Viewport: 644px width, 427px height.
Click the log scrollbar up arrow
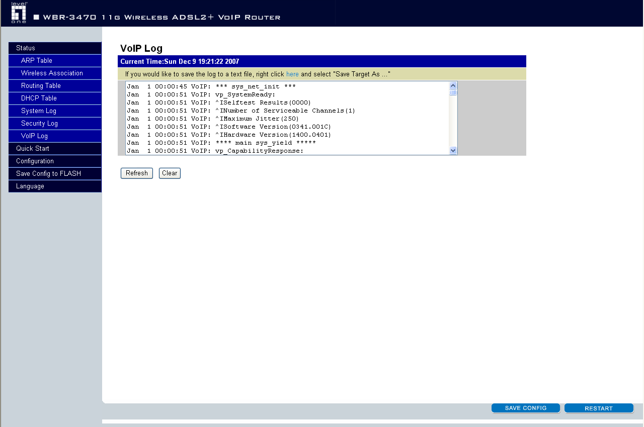[453, 85]
